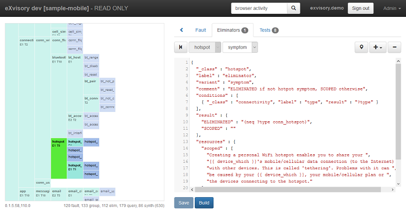Switch to the Tests tab

coord(269,30)
